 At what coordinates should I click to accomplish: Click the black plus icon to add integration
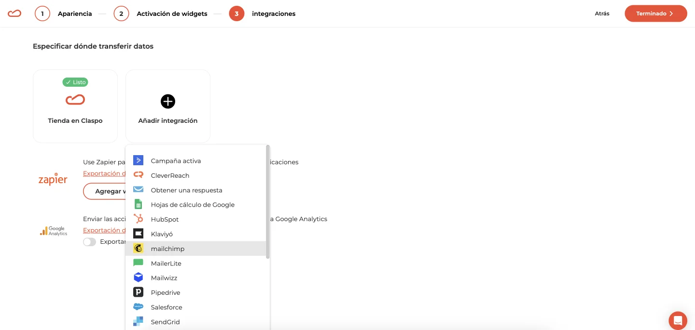pos(168,101)
